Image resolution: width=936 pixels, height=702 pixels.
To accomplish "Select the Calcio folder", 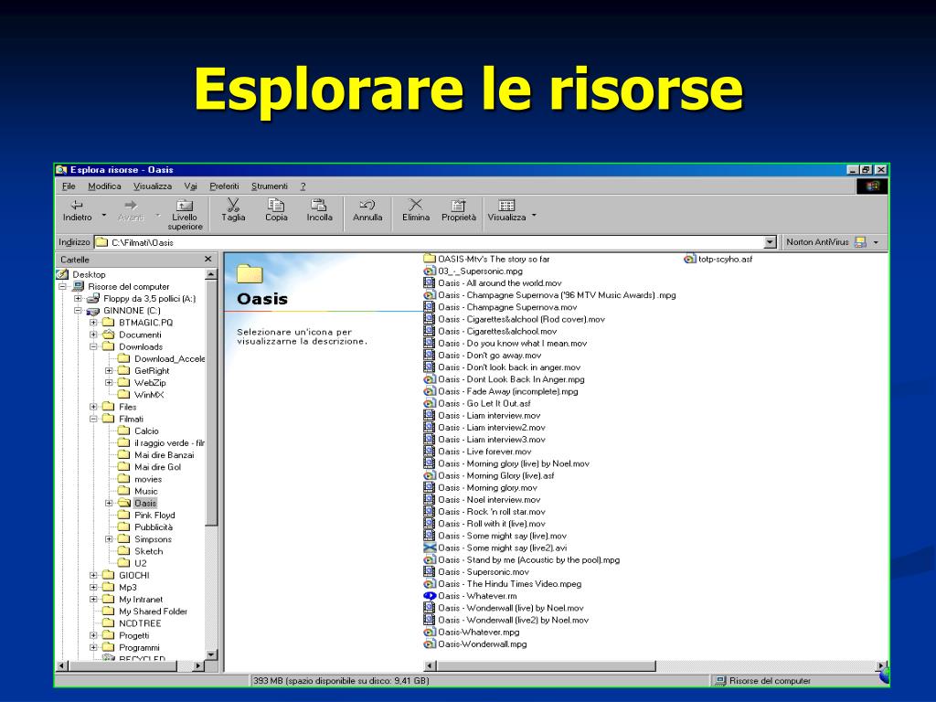I will coord(146,431).
